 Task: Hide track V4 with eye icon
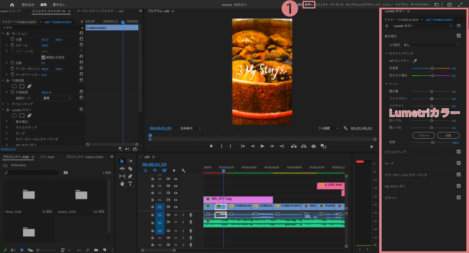[176, 186]
